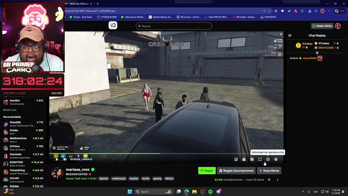This screenshot has height=196, width=348.
Task: Click the Seguir follow button
Action: tap(207, 171)
